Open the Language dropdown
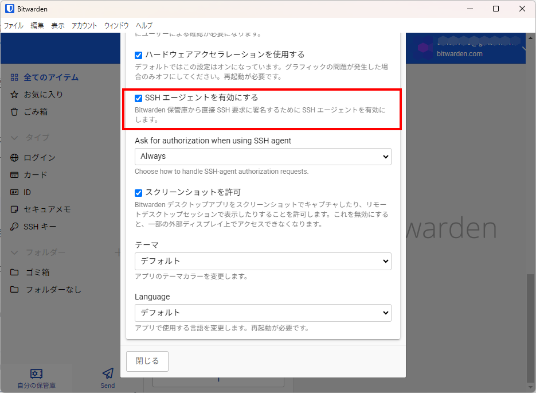This screenshot has width=536, height=393. pyautogui.click(x=263, y=313)
